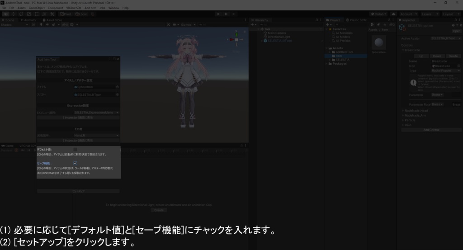Select the Hand (view) tool in toolbar
Image resolution: width=463 pixels, height=250 pixels.
click(5, 14)
